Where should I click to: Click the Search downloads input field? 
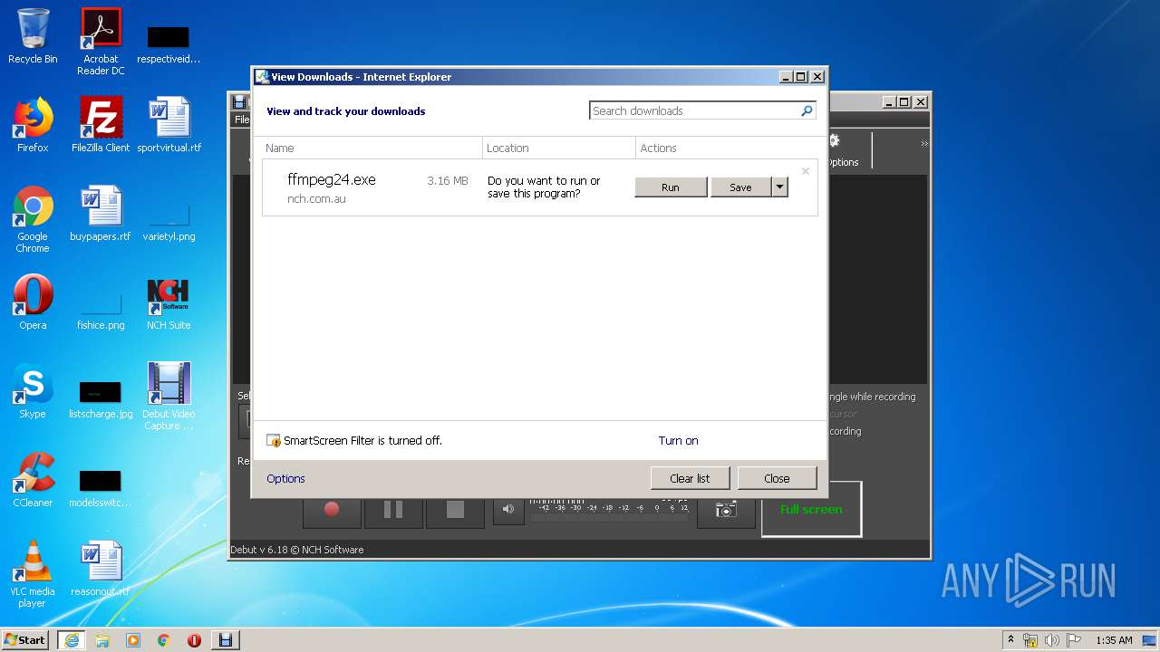tap(694, 110)
